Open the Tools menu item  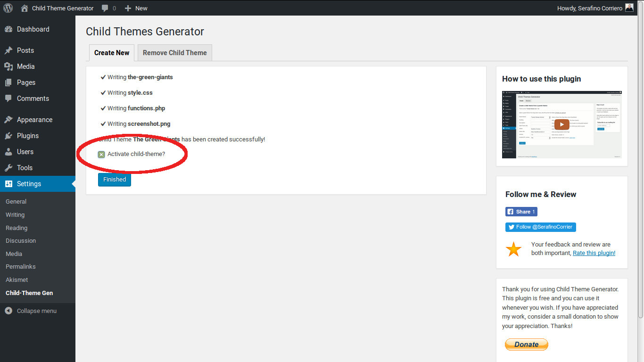tap(38, 168)
